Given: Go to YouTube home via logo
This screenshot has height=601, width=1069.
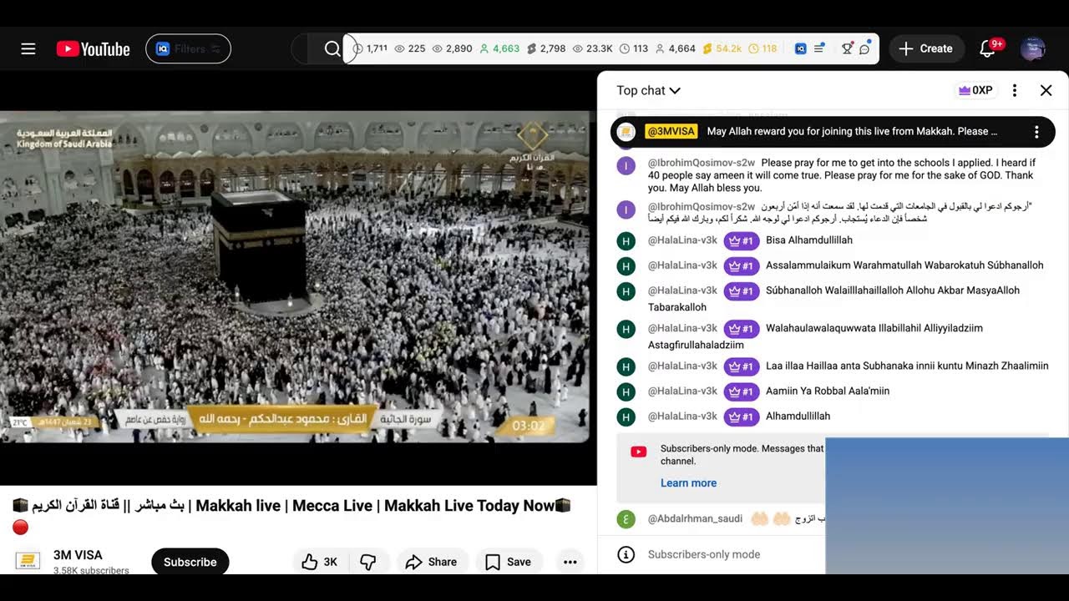Looking at the screenshot, I should pyautogui.click(x=94, y=49).
